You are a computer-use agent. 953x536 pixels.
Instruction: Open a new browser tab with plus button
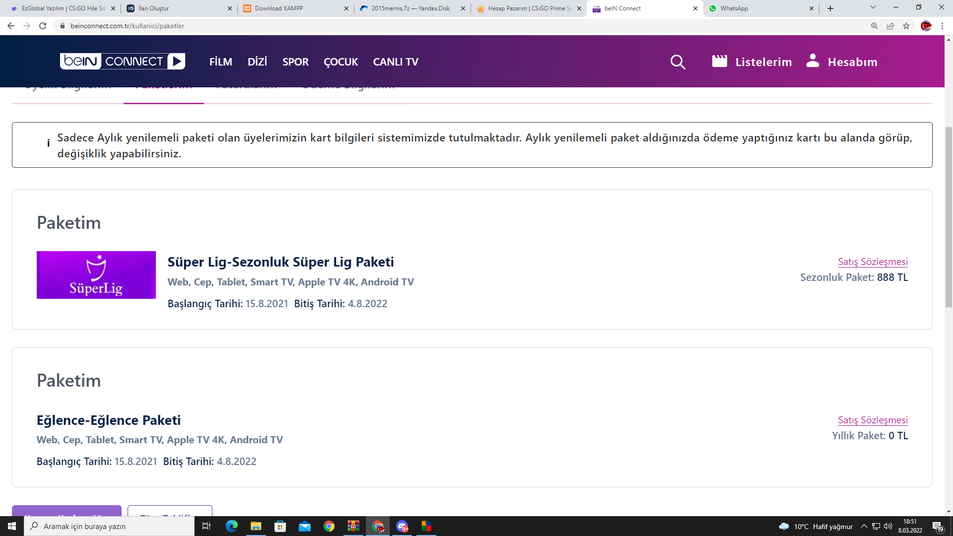point(830,8)
